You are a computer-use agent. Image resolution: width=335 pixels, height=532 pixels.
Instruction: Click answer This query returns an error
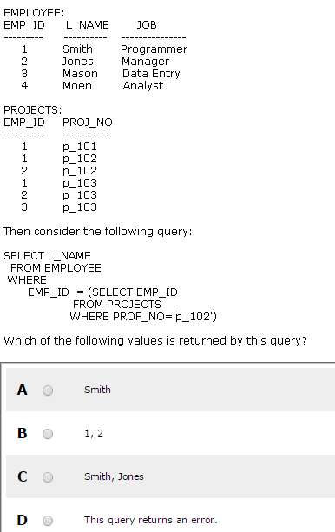[x=151, y=520]
